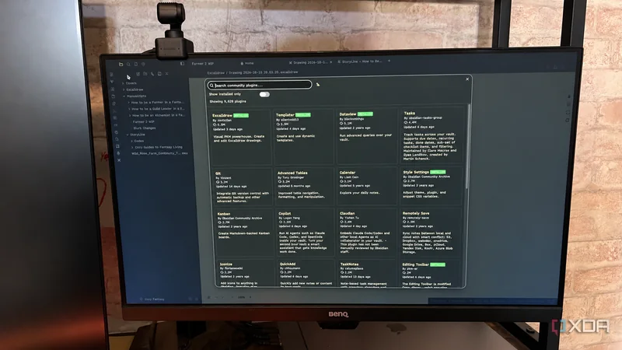Toggle the Show installed only switch
Image resolution: width=622 pixels, height=350 pixels.
point(264,94)
